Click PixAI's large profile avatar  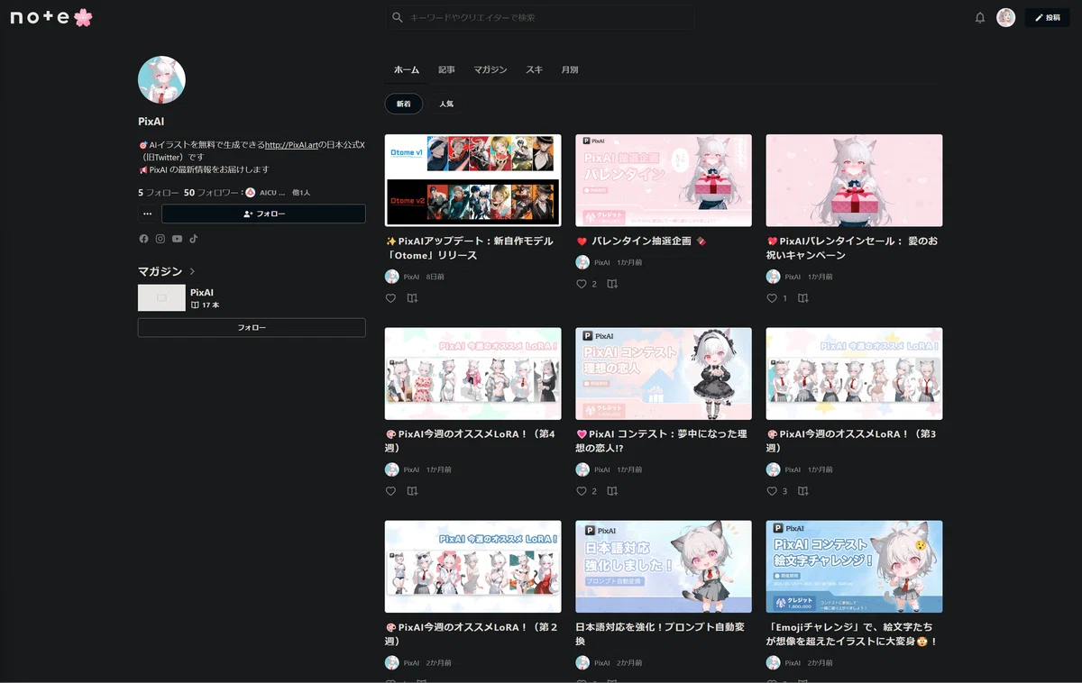point(161,79)
